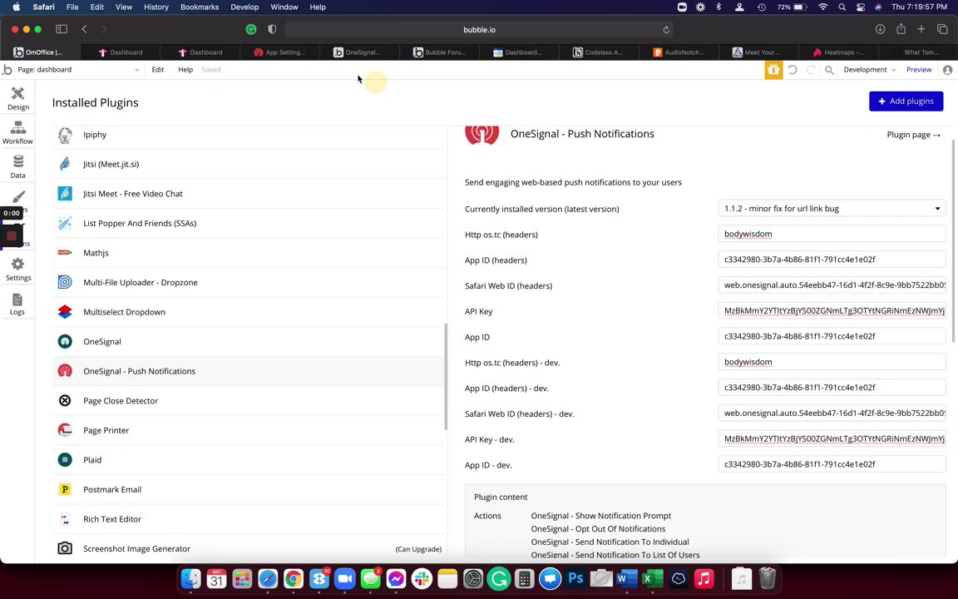Screen dimensions: 958x599
Task: Click the App ID - dev. field
Action: pos(832,464)
